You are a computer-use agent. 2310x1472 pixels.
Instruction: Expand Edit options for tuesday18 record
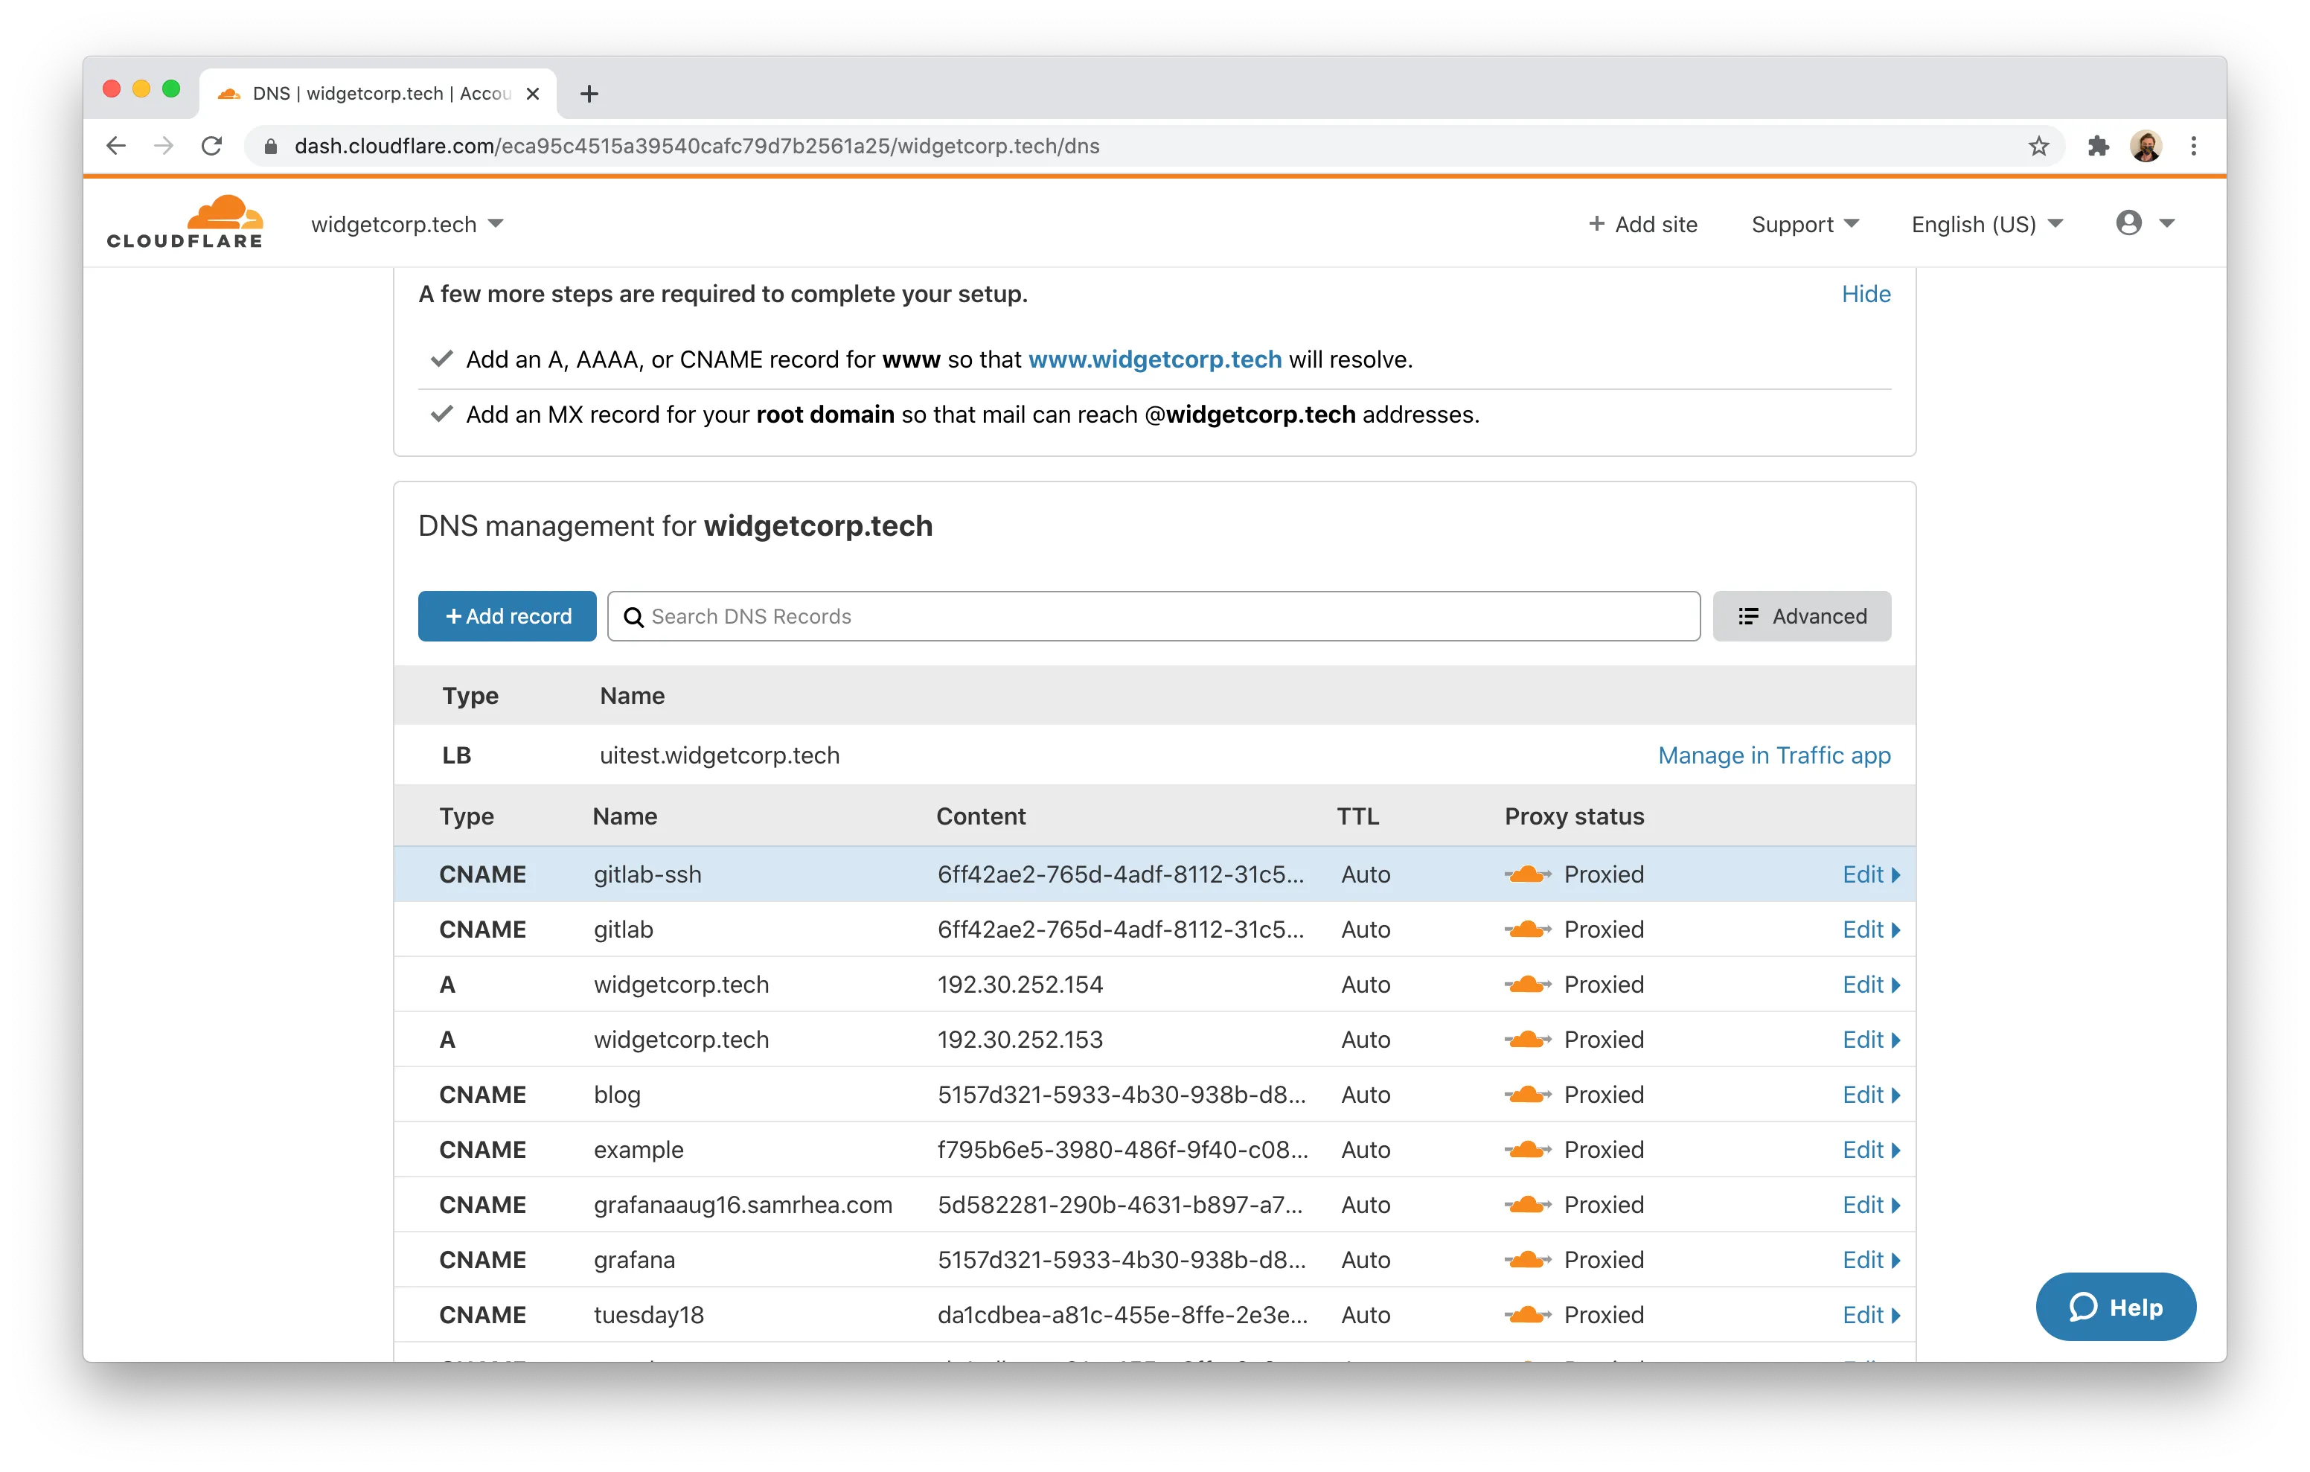pyautogui.click(x=1871, y=1315)
